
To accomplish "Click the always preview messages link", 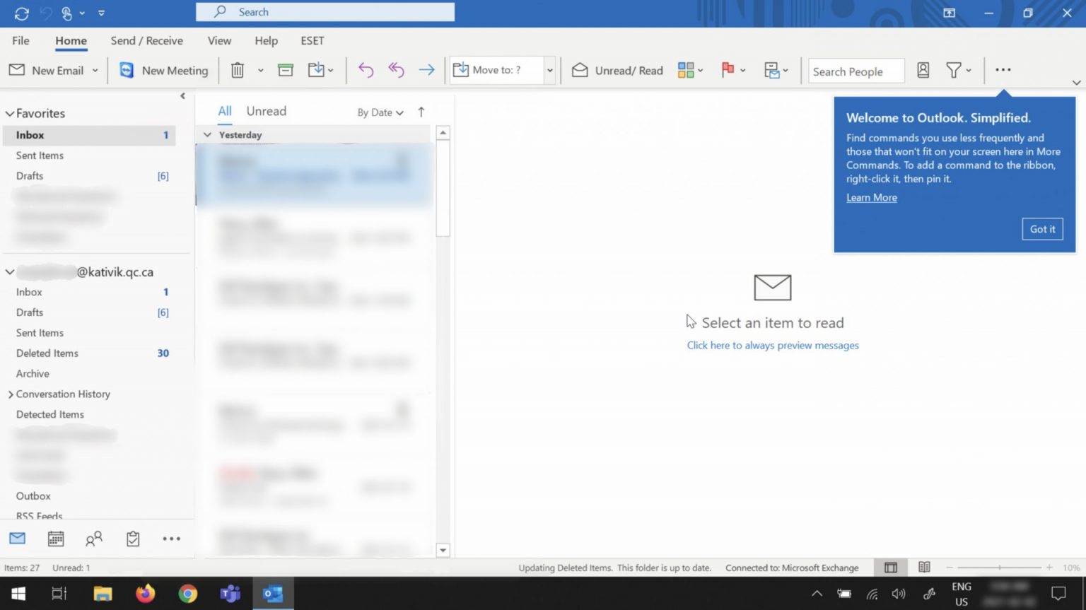I will pyautogui.click(x=773, y=346).
